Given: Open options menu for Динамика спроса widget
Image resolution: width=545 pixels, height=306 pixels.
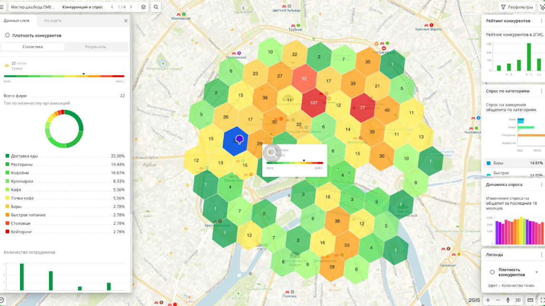Looking at the screenshot, I should tap(541, 184).
